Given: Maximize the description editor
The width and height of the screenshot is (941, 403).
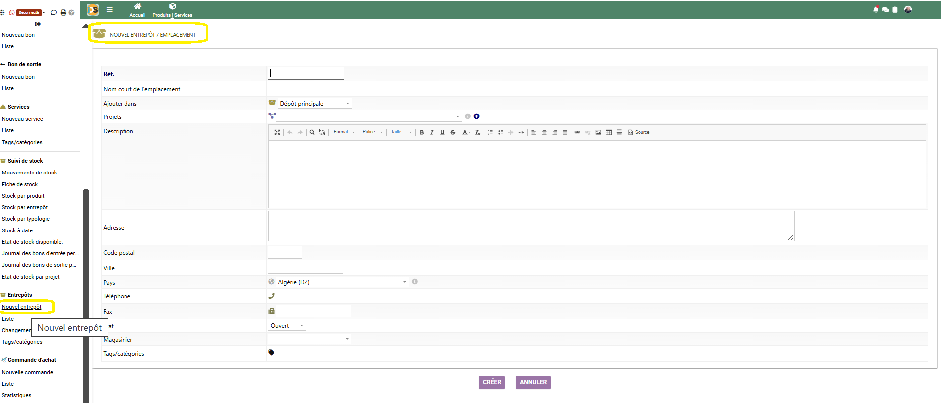Looking at the screenshot, I should tap(277, 132).
